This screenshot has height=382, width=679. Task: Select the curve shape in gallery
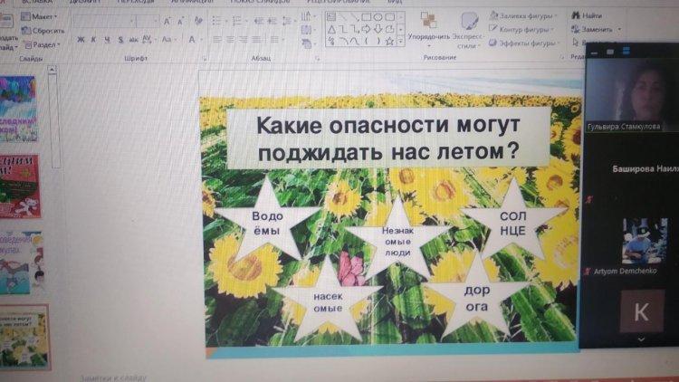tap(355, 42)
